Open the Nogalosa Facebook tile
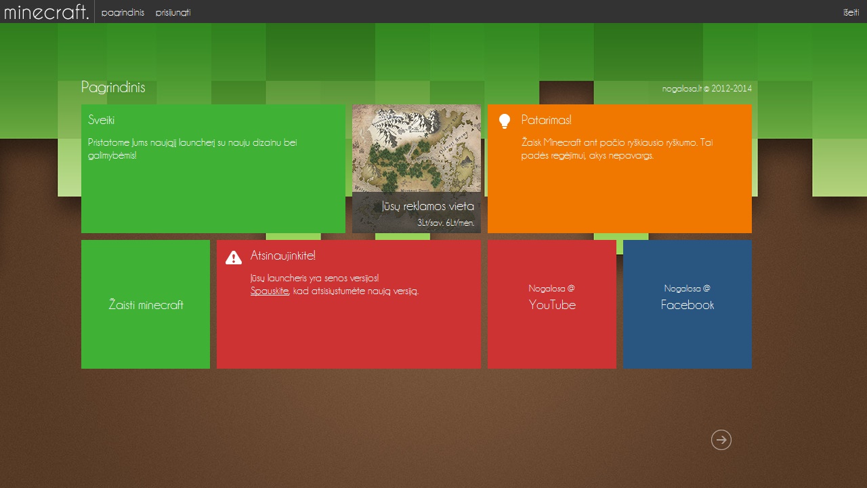Image resolution: width=867 pixels, height=488 pixels. click(x=688, y=304)
